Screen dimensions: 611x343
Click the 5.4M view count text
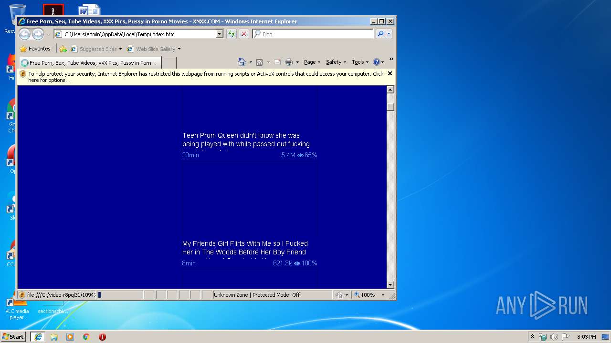(288, 155)
